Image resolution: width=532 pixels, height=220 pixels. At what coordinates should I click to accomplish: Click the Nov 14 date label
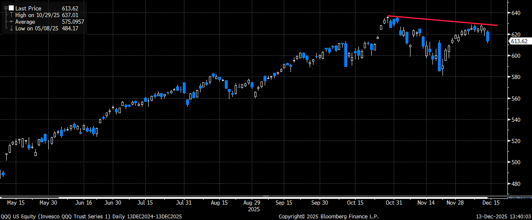426,203
